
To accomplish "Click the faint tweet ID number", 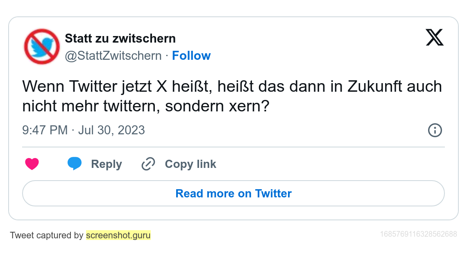I will pos(418,234).
